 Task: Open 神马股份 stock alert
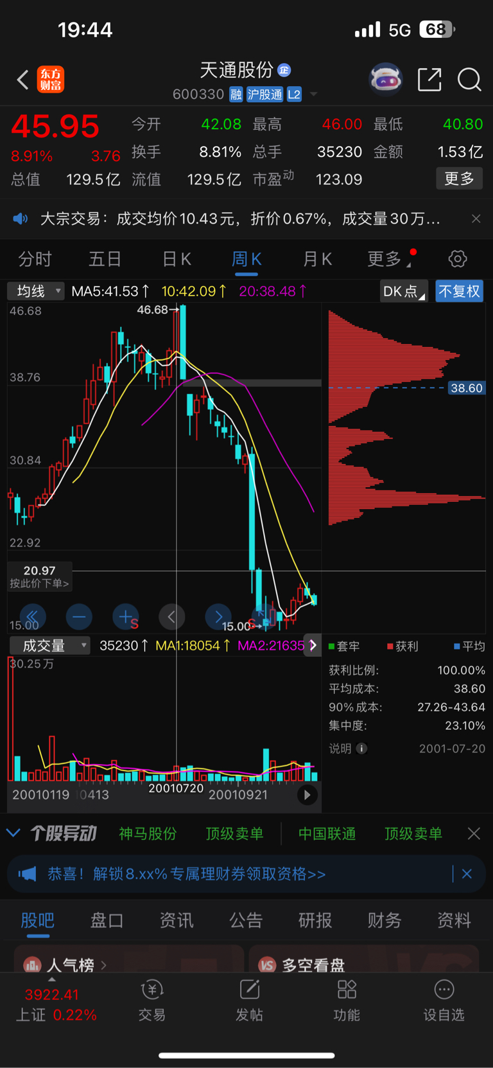pyautogui.click(x=148, y=833)
